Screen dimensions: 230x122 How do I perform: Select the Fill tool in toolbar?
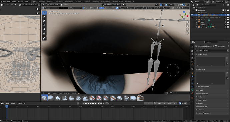44,29
